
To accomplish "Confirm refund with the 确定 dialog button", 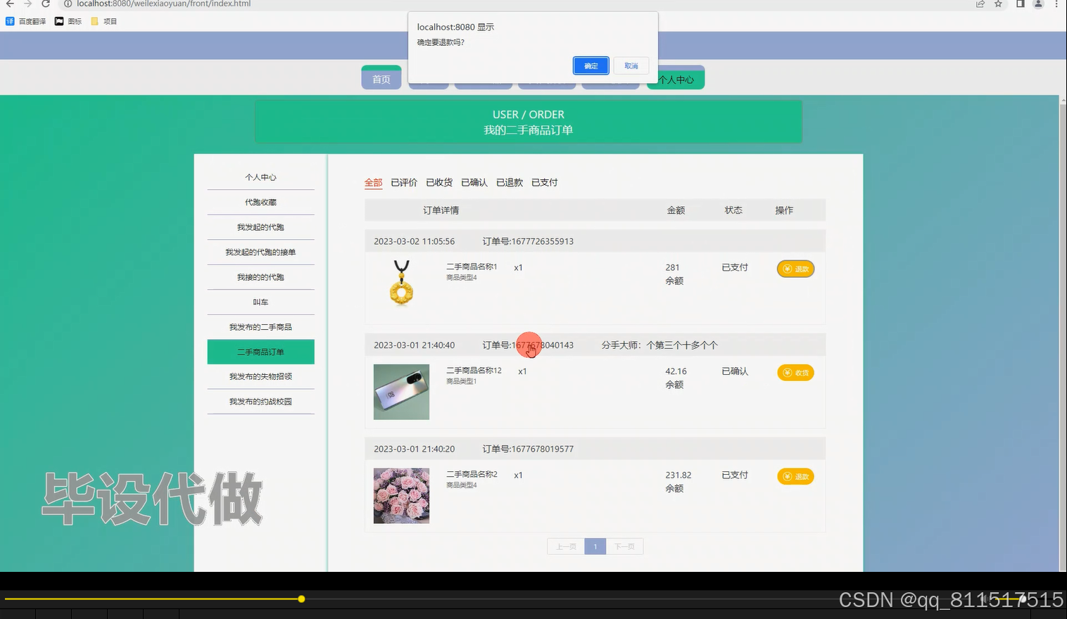I will 591,65.
